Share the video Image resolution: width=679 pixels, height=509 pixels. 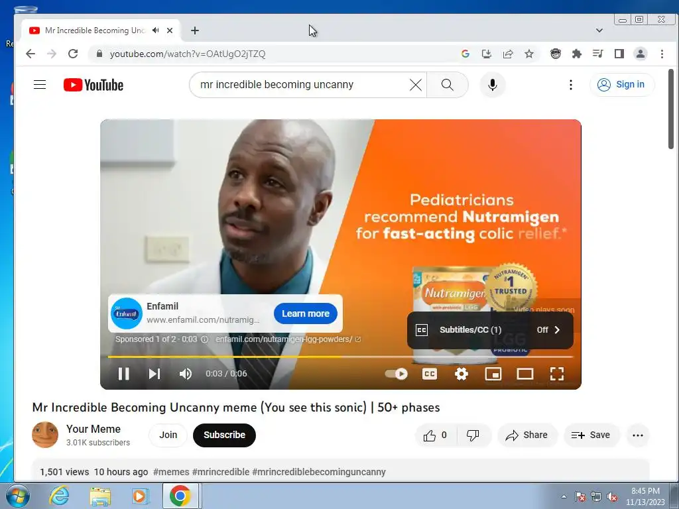527,435
